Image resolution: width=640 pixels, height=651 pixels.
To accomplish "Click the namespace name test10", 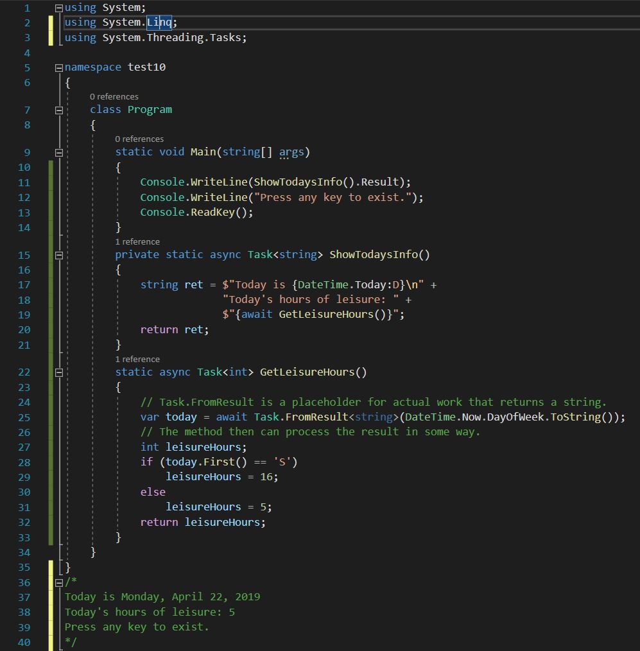I will coord(146,67).
